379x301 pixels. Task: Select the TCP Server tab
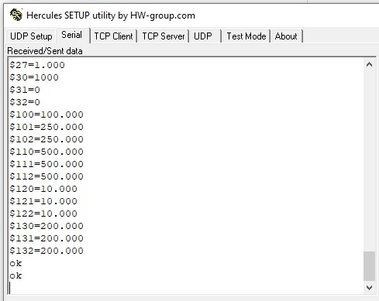[x=164, y=36]
